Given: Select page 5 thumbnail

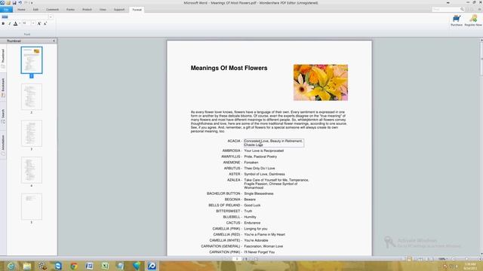Looking at the screenshot, I should point(32,206).
